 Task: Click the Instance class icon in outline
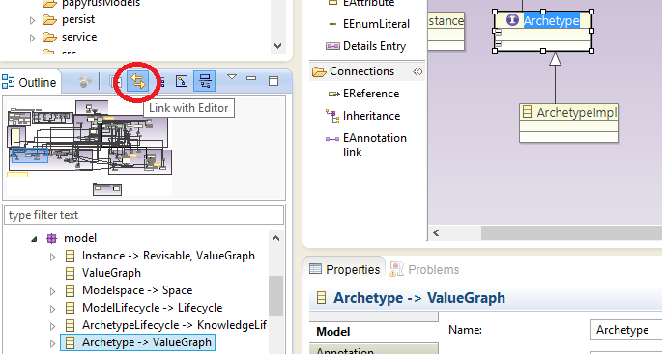71,256
